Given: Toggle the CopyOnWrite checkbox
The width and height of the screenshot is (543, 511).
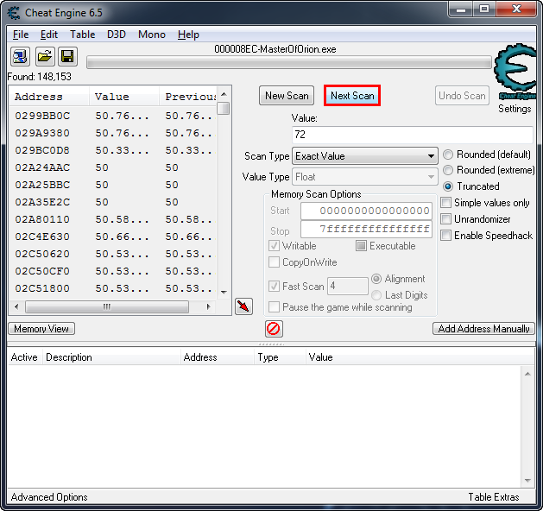Looking at the screenshot, I should click(x=274, y=262).
